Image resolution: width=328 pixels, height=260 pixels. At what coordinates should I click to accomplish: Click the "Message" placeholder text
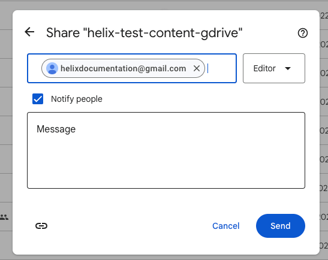[56, 129]
